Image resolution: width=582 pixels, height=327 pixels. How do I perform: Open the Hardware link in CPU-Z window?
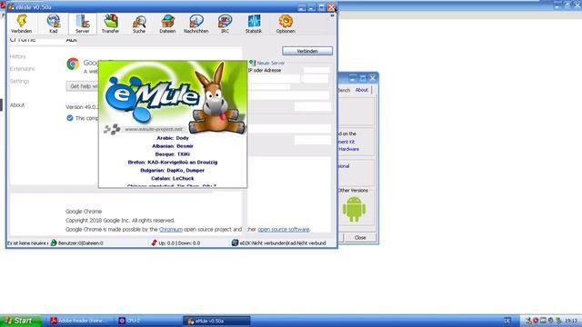(348, 149)
